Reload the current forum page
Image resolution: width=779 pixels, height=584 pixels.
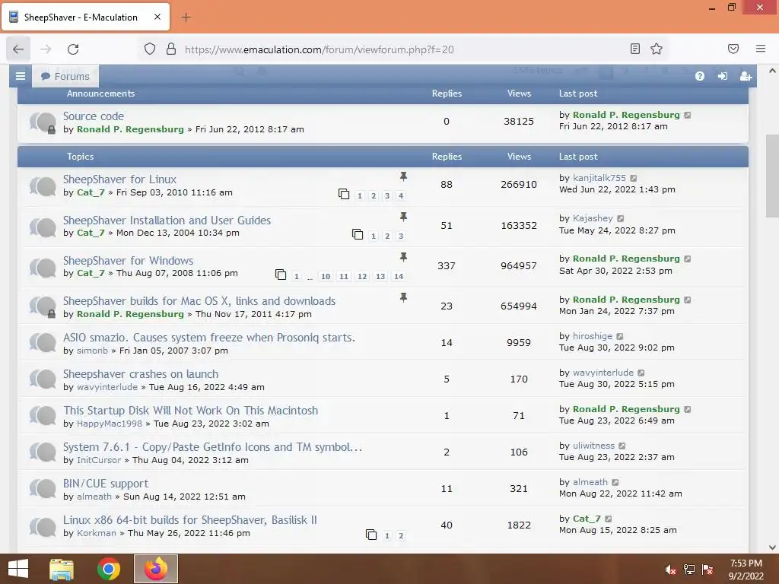73,49
